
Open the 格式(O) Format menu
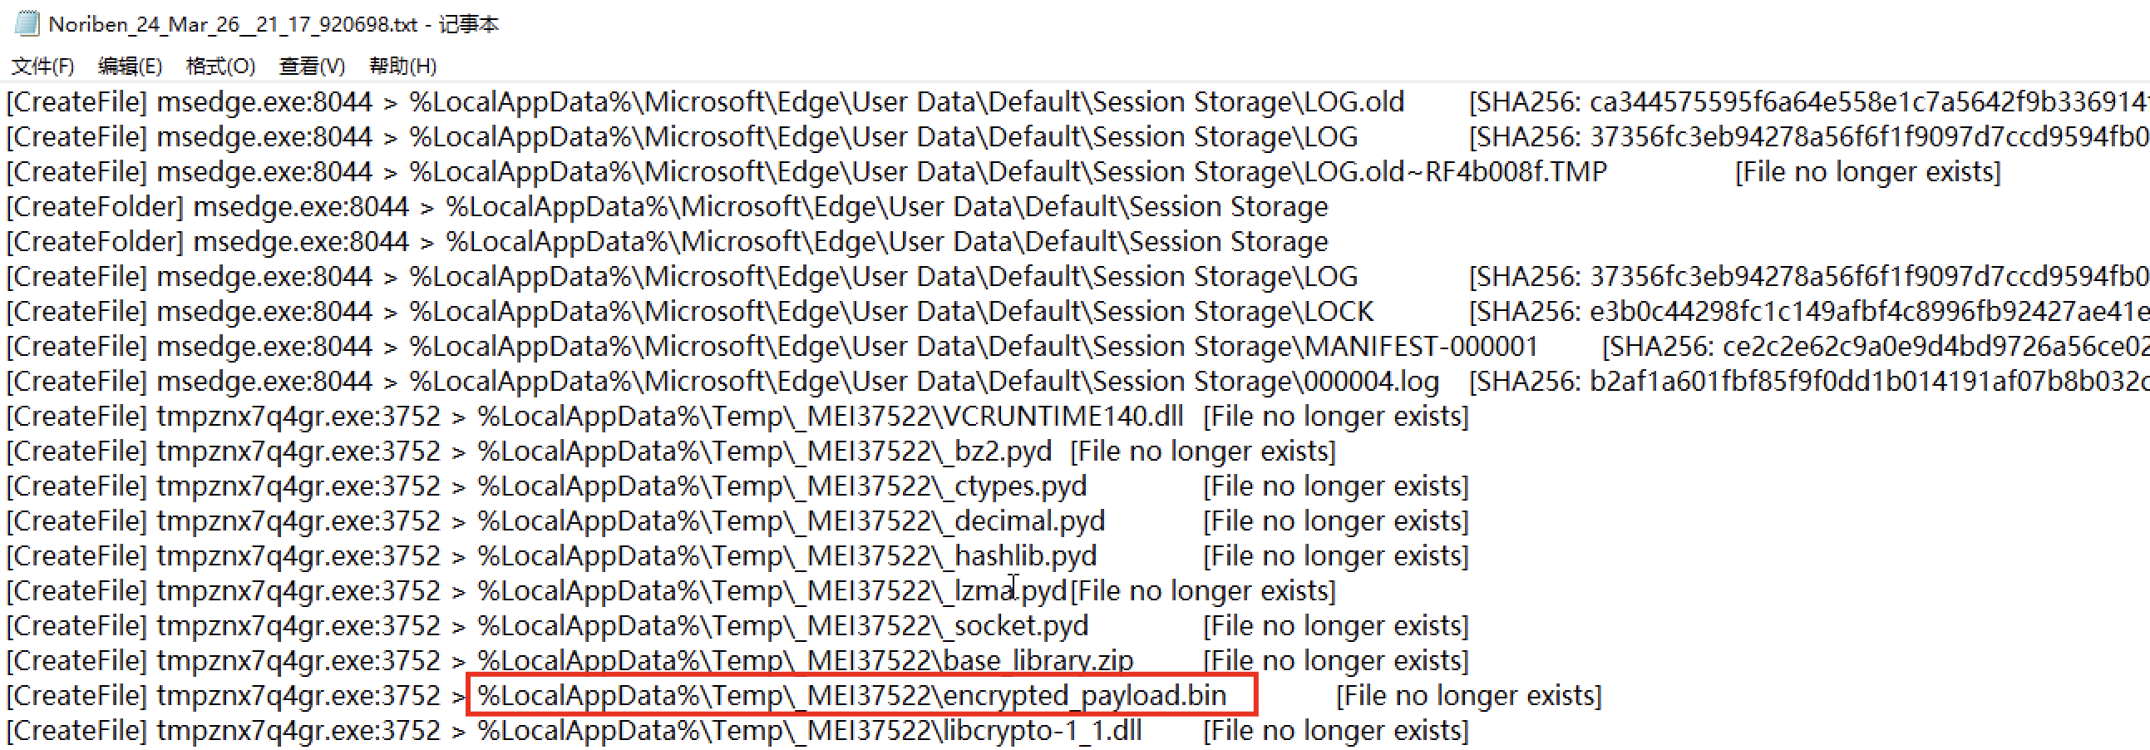220,66
